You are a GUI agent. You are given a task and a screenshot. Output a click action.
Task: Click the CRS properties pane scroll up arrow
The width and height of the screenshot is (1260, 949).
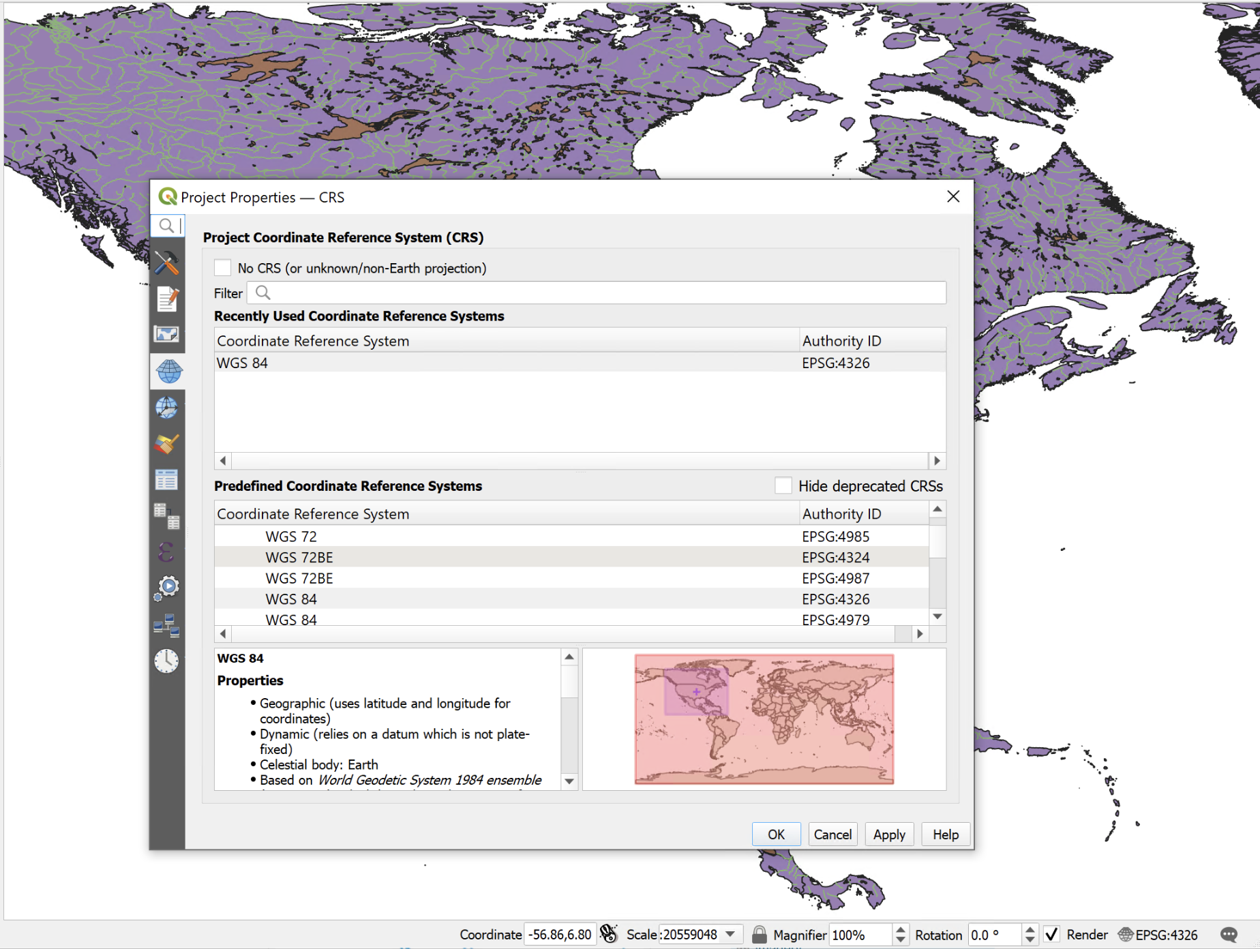click(x=569, y=657)
